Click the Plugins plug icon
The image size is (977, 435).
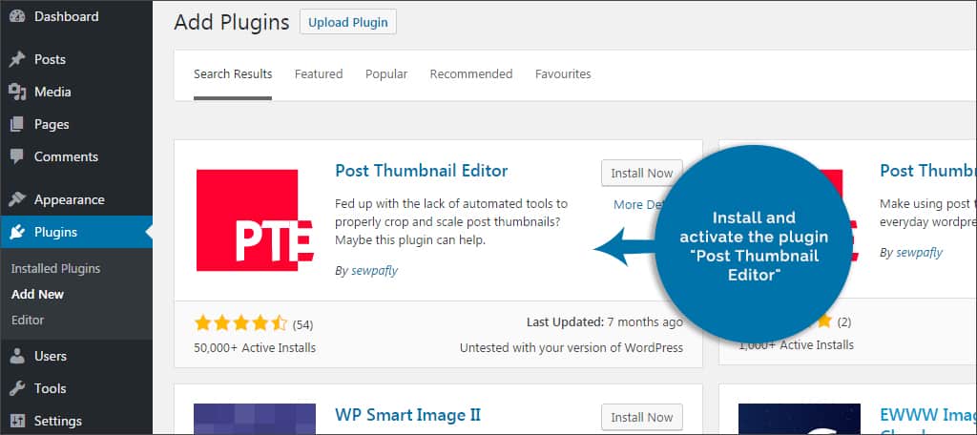coord(17,232)
